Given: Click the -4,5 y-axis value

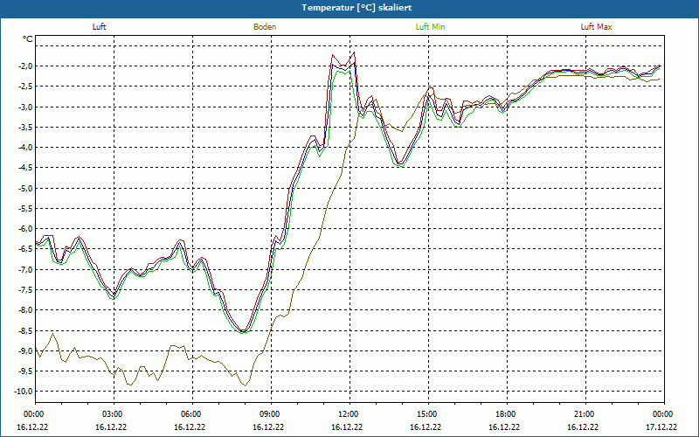Looking at the screenshot, I should pyautogui.click(x=26, y=168).
